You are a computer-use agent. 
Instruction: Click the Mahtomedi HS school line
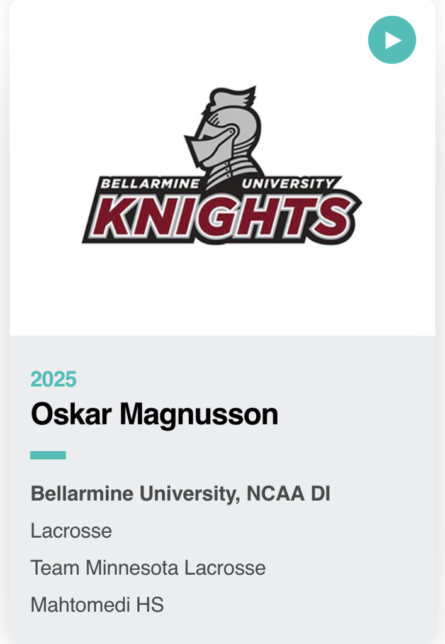(97, 605)
